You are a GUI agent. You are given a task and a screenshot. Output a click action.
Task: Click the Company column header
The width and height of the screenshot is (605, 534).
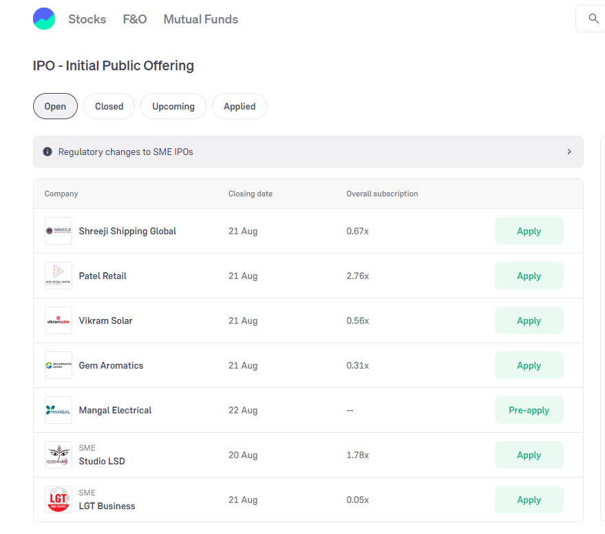(x=61, y=194)
